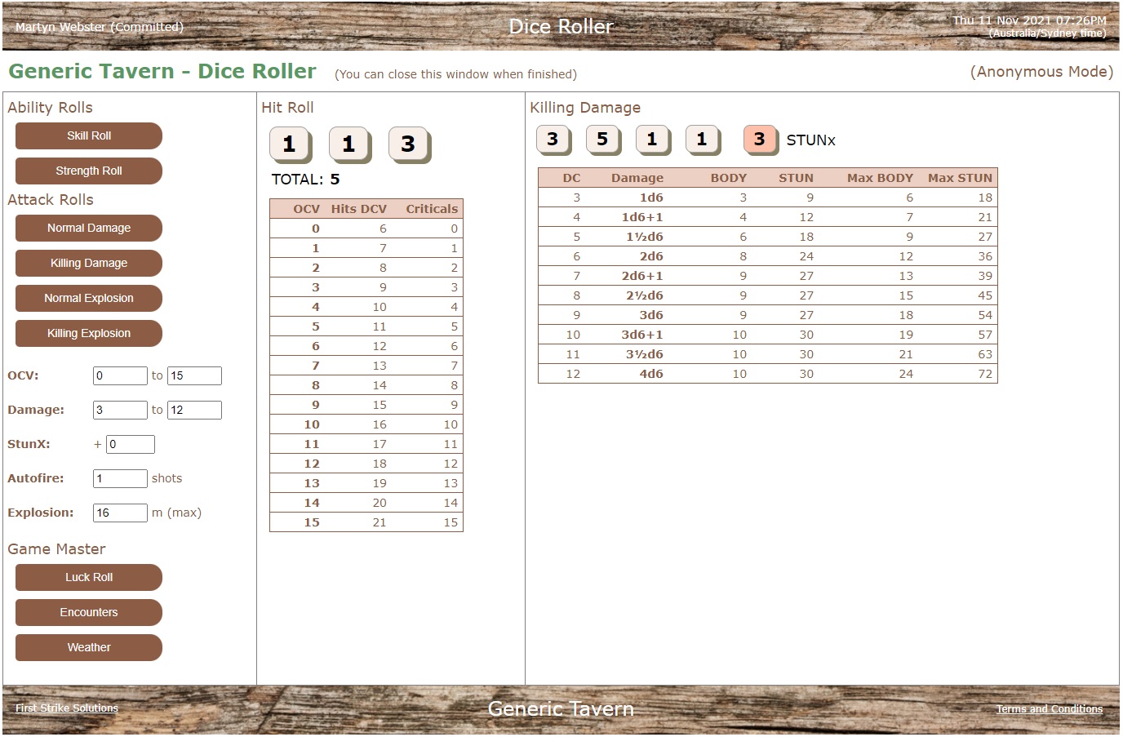Click the Skill Roll button
The height and width of the screenshot is (737, 1123).
[89, 136]
